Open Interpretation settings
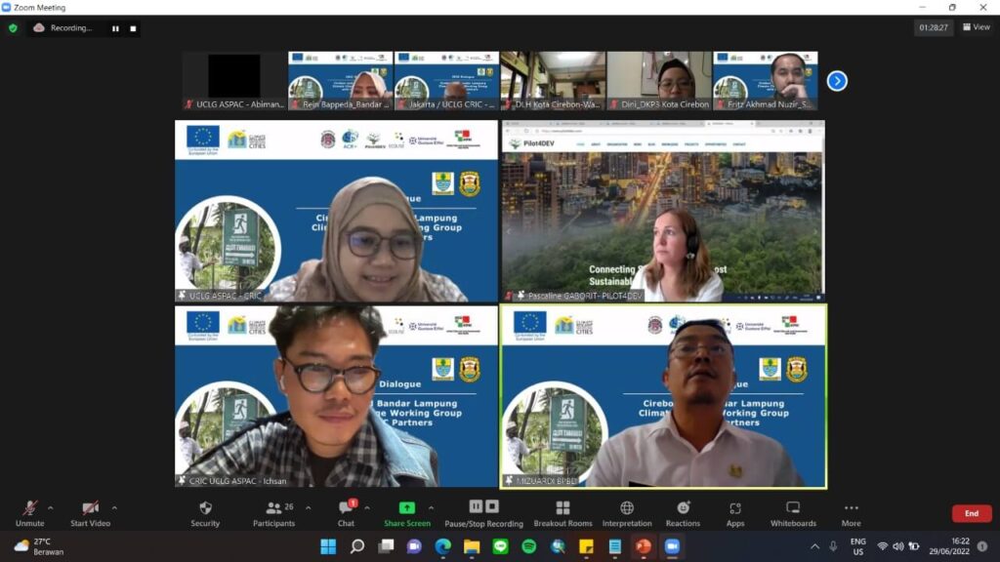The height and width of the screenshot is (562, 1000). 627,513
